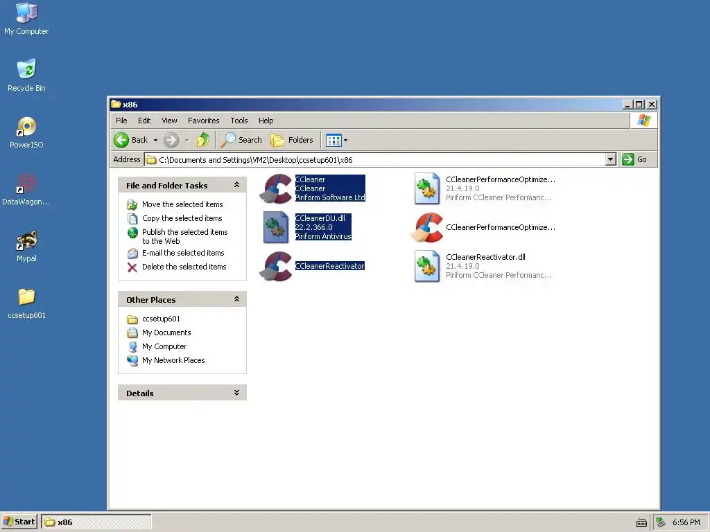710x532 pixels.
Task: Open the File menu
Action: click(121, 121)
